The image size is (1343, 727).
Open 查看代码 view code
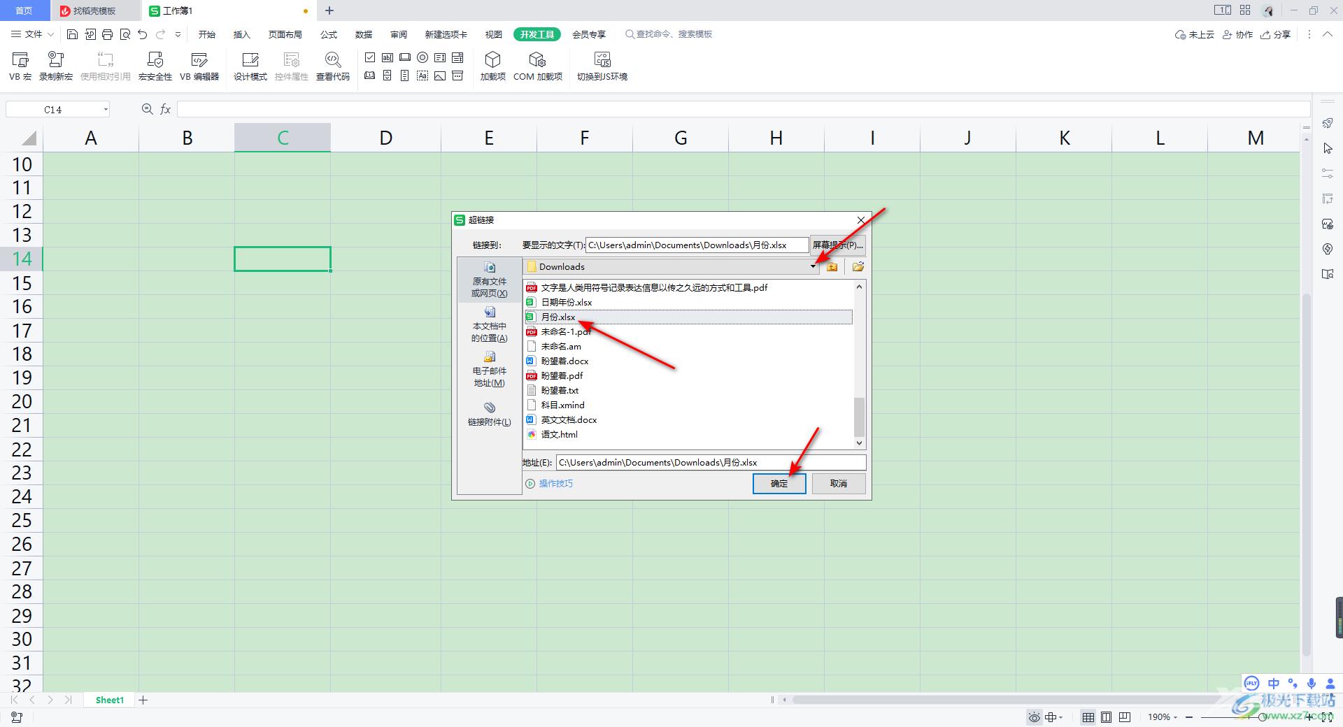[333, 66]
